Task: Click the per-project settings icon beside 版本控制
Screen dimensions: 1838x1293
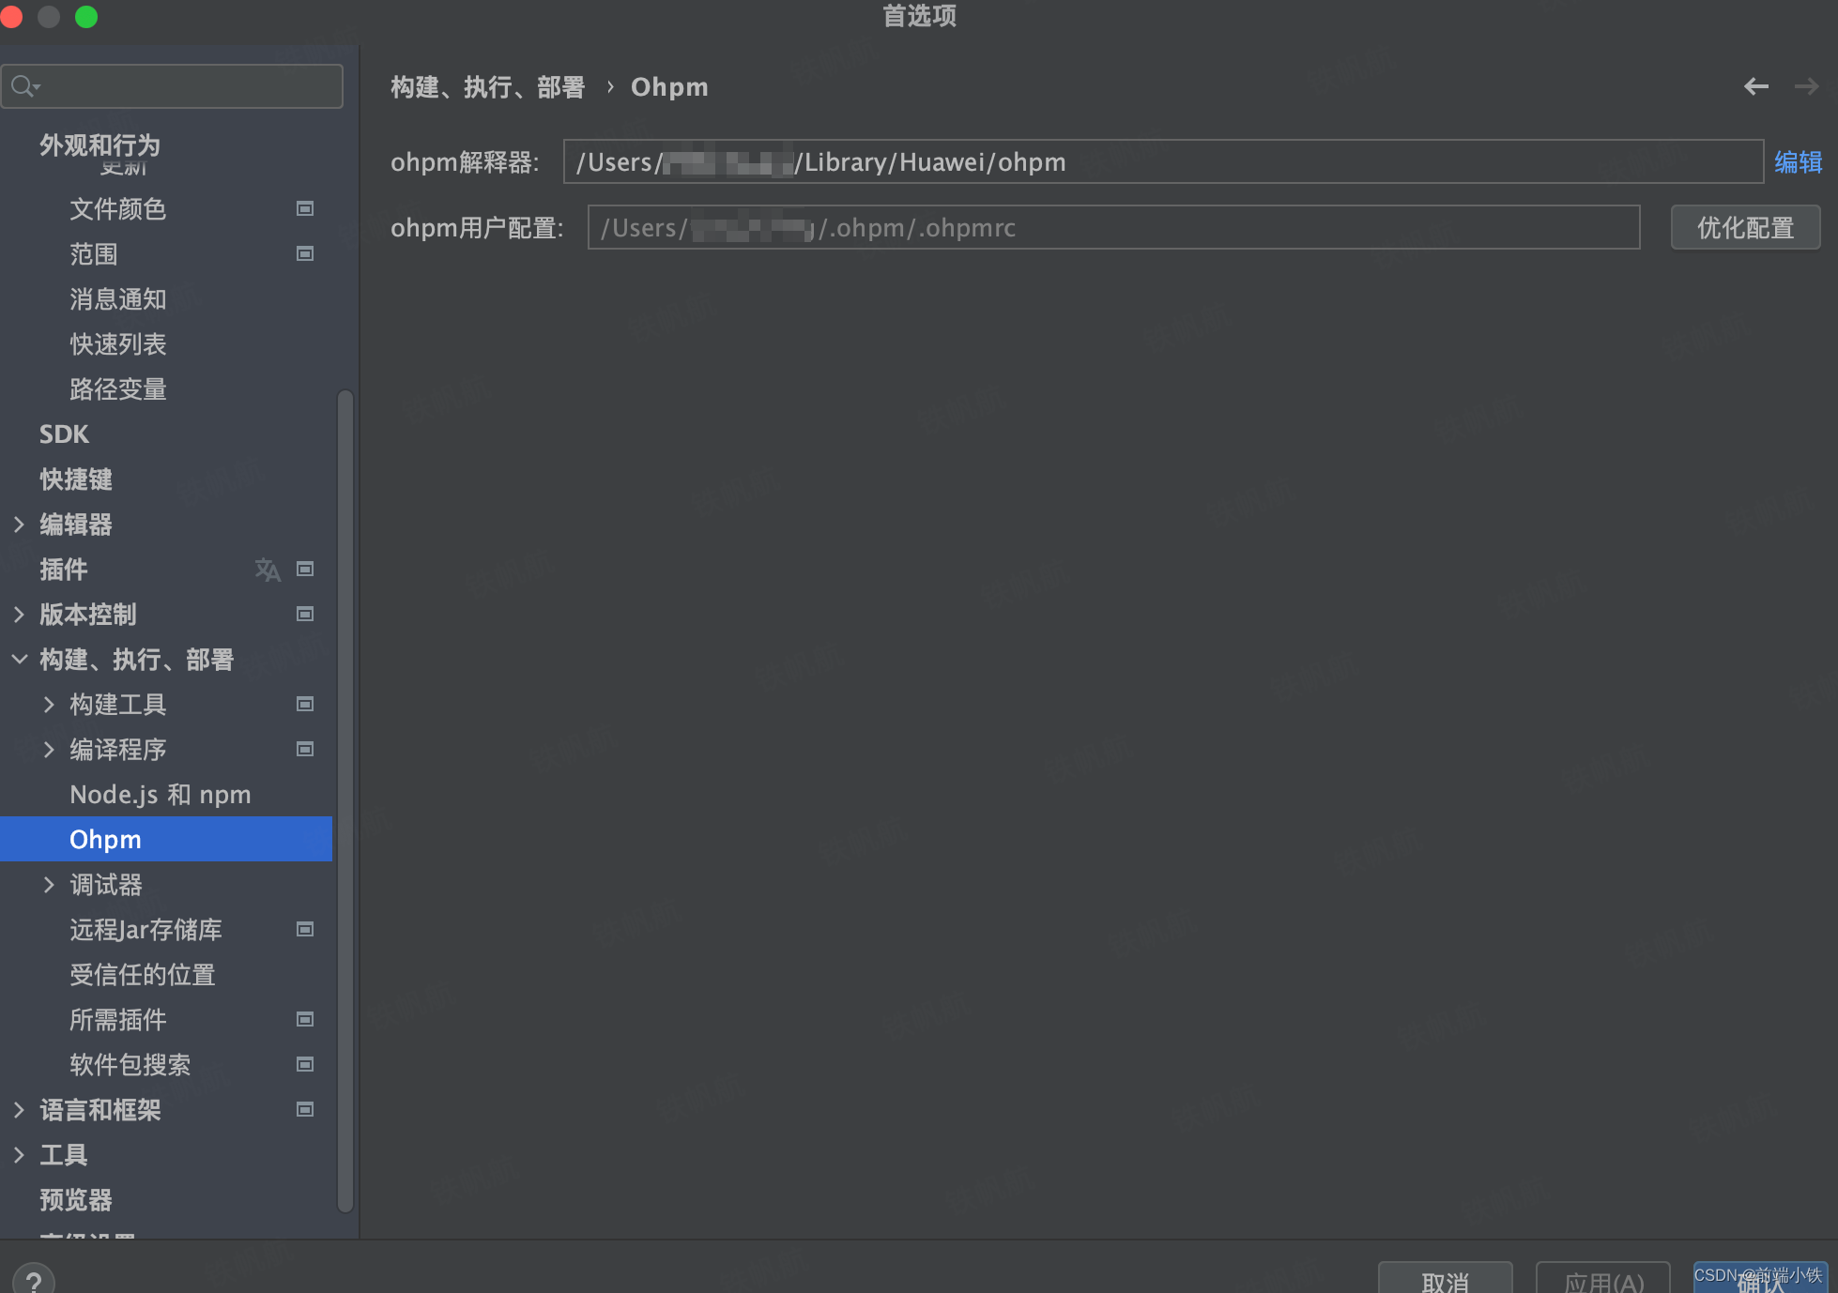Action: click(304, 614)
